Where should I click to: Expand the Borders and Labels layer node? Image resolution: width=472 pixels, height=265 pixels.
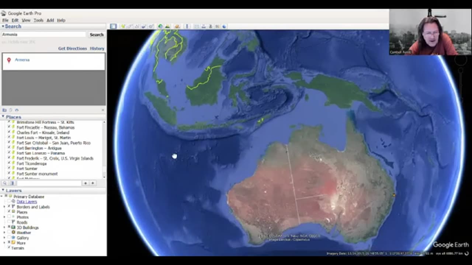point(4,207)
